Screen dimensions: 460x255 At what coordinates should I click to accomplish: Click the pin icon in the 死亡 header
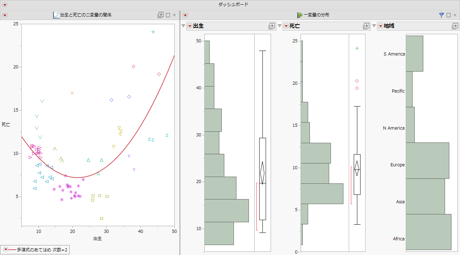pyautogui.click(x=366, y=26)
